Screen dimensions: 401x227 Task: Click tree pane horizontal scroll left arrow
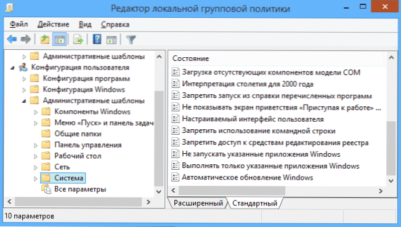pyautogui.click(x=9, y=202)
